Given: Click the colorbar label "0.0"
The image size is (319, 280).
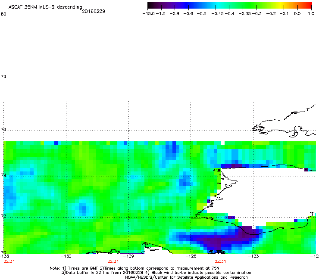Looking at the screenshot, I should tap(297, 14).
